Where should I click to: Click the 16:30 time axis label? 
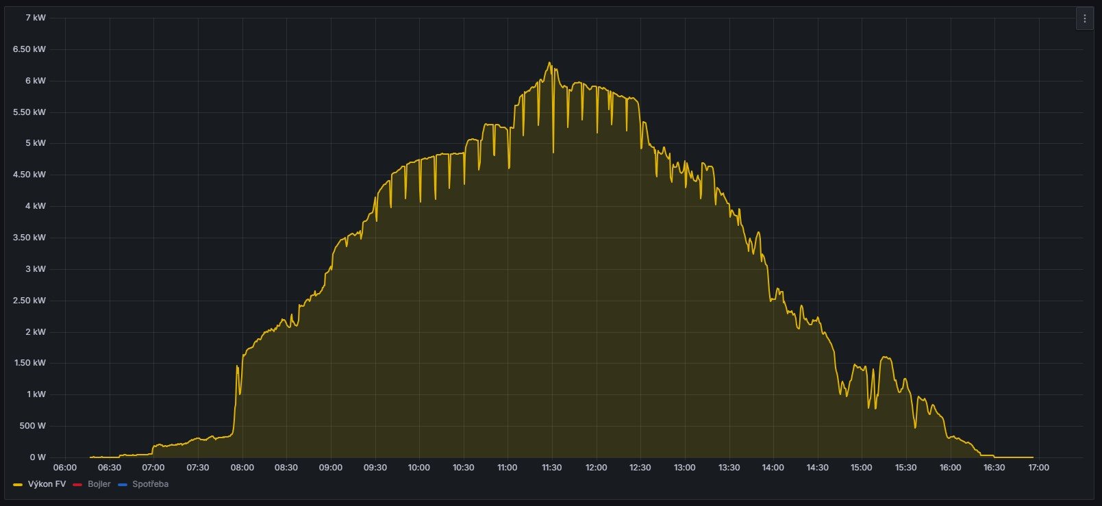994,468
